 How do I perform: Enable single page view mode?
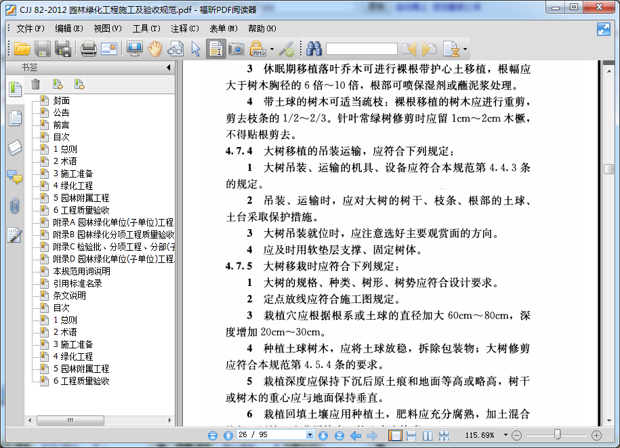pos(394,435)
